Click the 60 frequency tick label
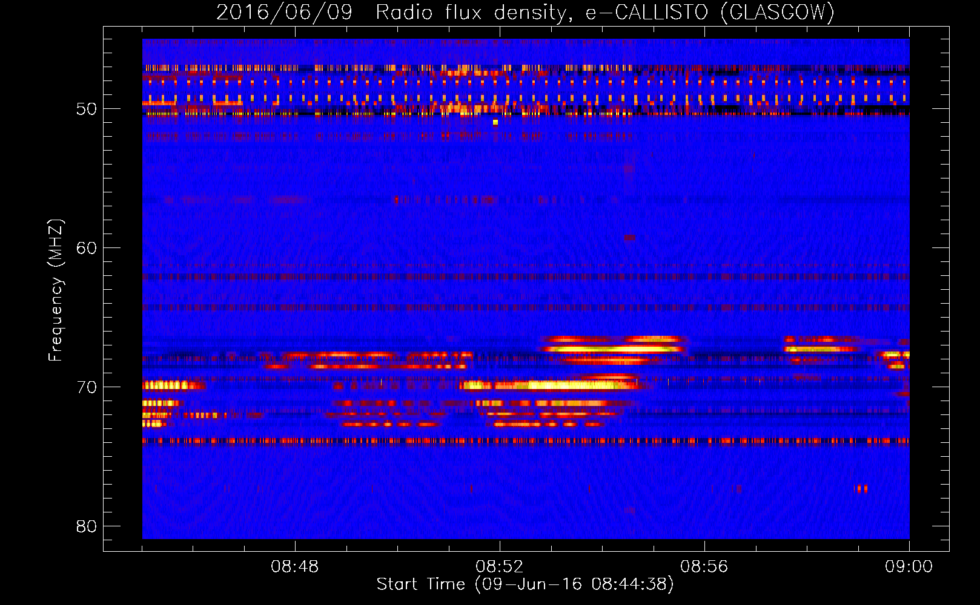 pos(87,248)
